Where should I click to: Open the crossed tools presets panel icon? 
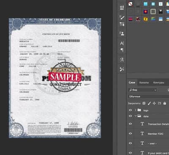click(122, 69)
